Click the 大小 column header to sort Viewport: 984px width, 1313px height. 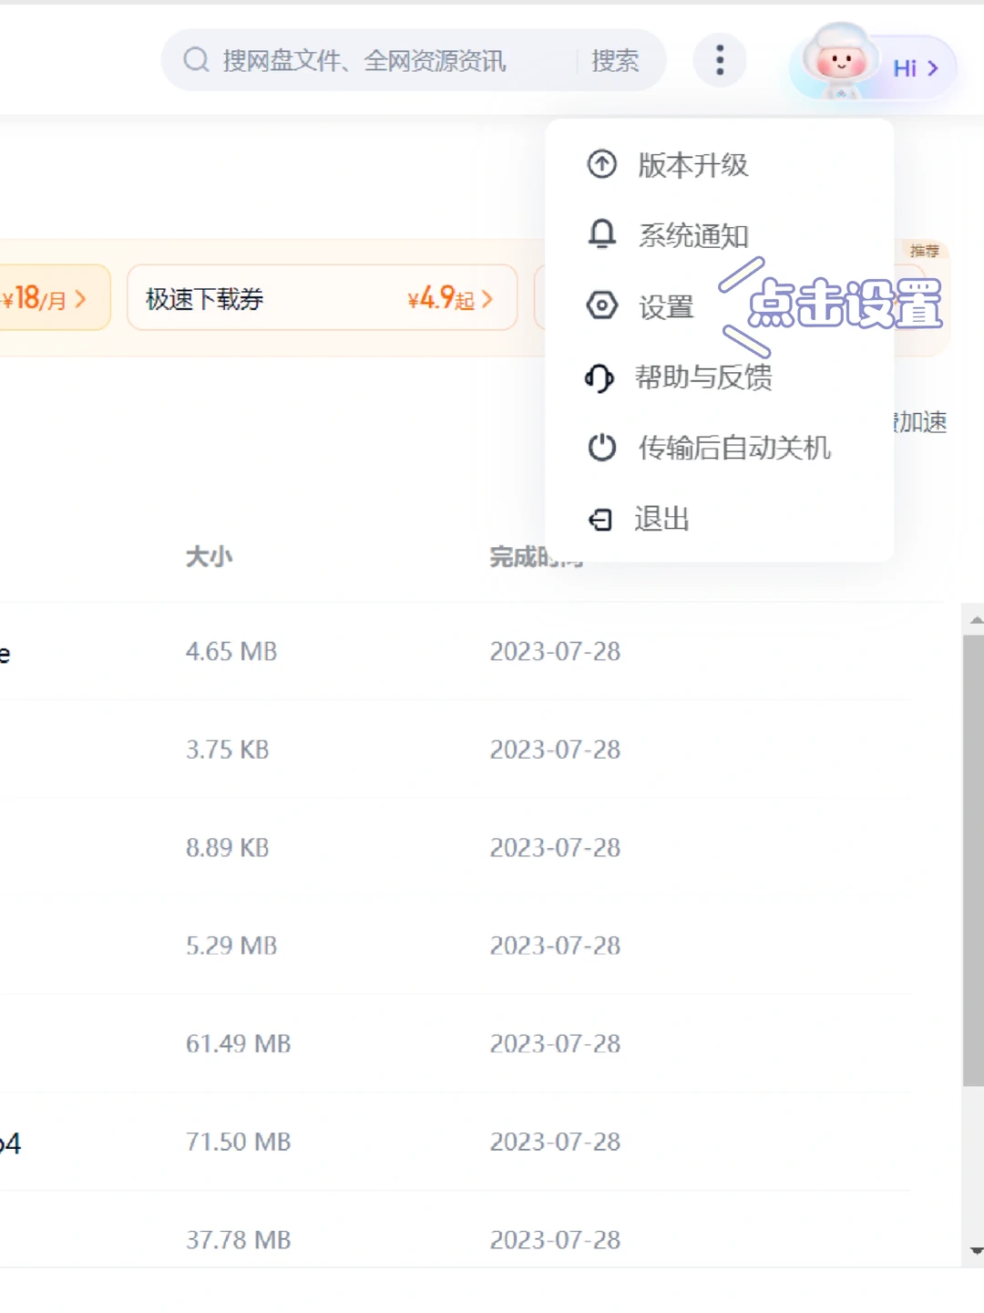coord(209,557)
